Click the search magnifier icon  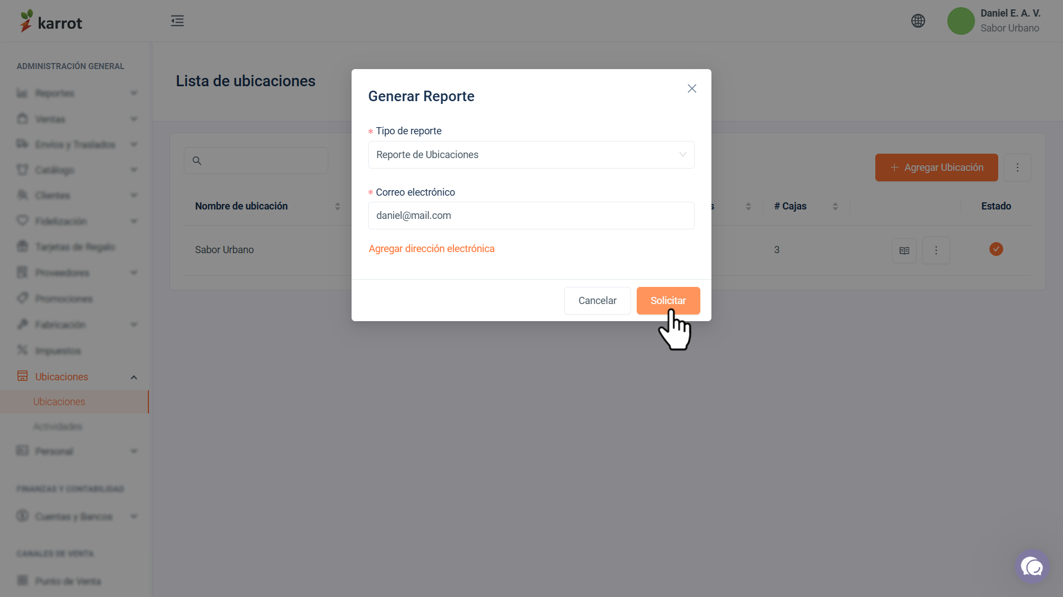point(197,160)
